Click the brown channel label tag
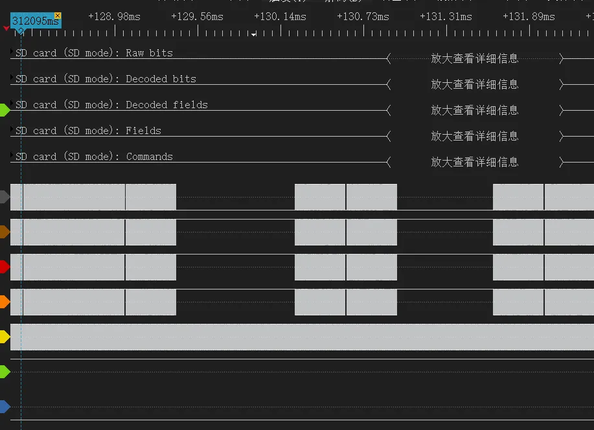Viewport: 594px width, 430px height. click(x=4, y=232)
